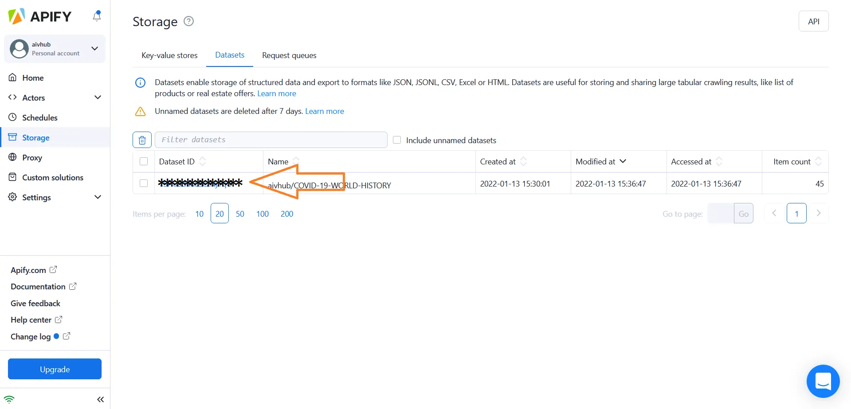Click the API button
Screen dimensions: 851x409
click(813, 21)
